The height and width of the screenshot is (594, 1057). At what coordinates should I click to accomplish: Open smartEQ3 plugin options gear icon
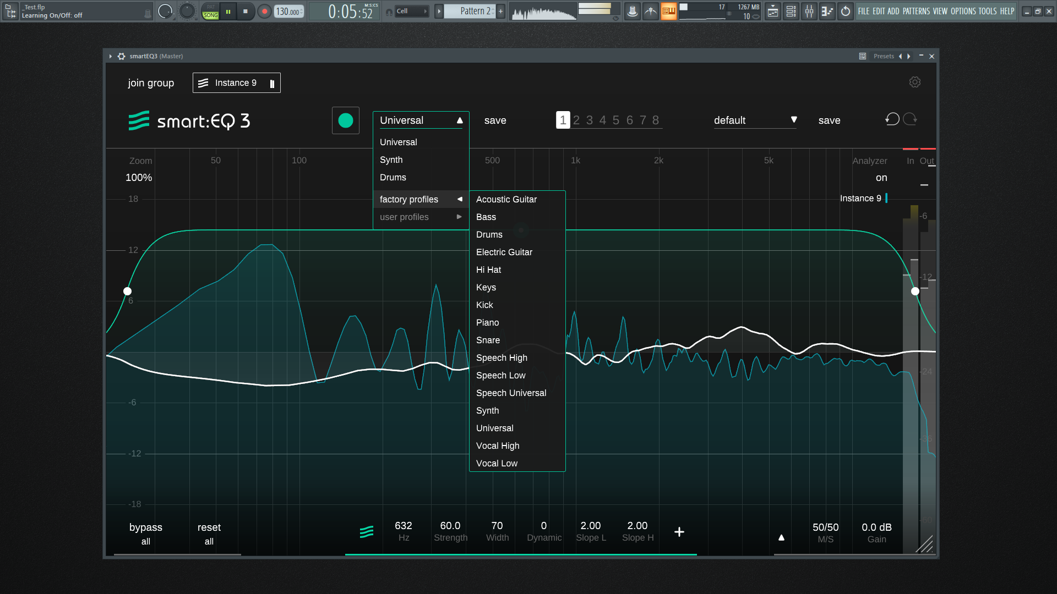tap(122, 56)
